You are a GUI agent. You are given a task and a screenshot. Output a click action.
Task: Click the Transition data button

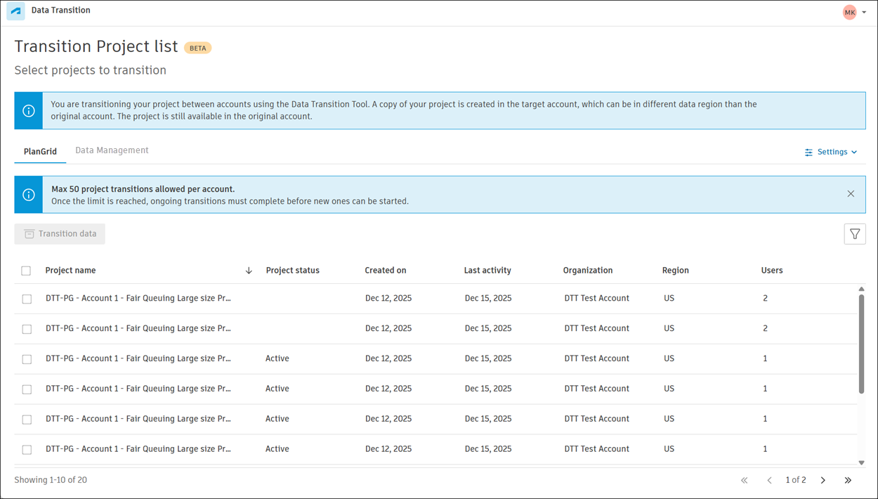click(x=60, y=234)
